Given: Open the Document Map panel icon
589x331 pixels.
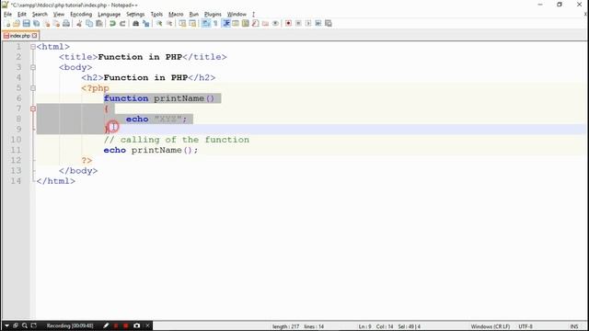Looking at the screenshot, I should (246, 23).
